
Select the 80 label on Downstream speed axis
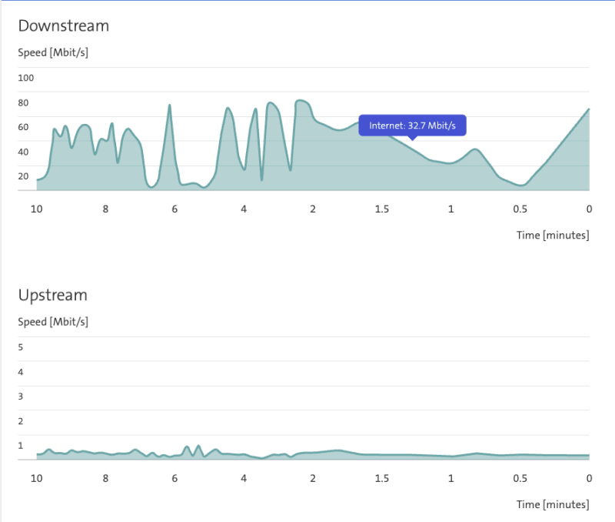[x=24, y=102]
